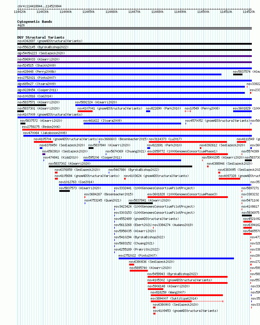Click the nsv4342697 gnomADStructuralVariants label
Viewport: 260px width, 325px height.
click(x=50, y=41)
